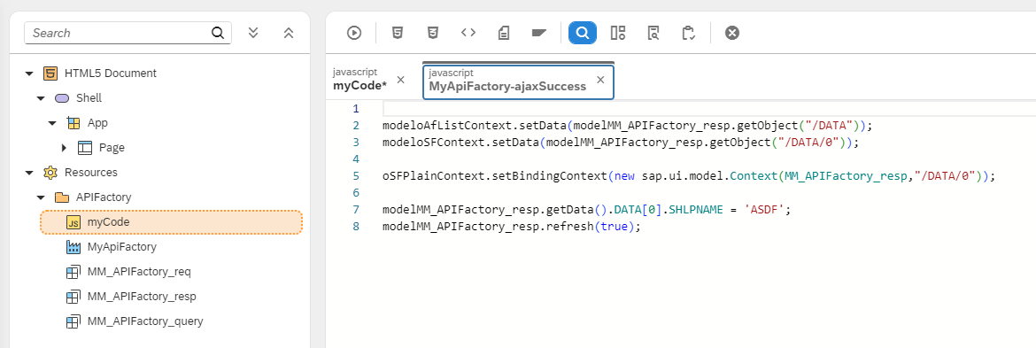Close the MyApiFactory-ajaxSuccess tab
This screenshot has width=1036, height=348.
pos(600,80)
